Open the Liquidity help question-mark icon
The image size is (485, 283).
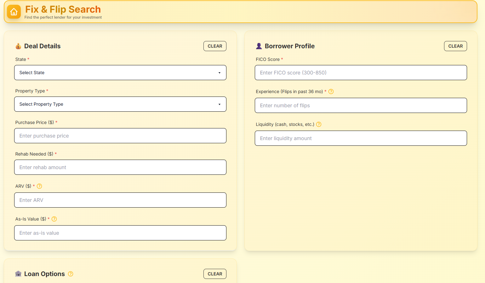coord(319,124)
